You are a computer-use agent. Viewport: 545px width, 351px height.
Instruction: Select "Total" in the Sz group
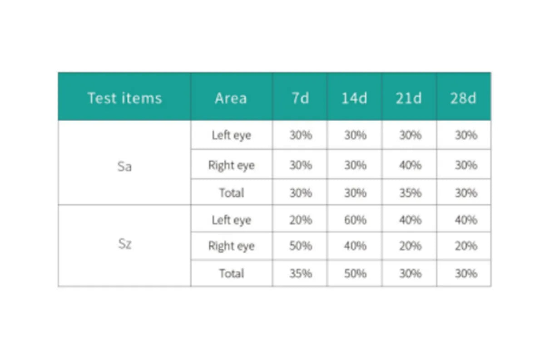coord(232,273)
